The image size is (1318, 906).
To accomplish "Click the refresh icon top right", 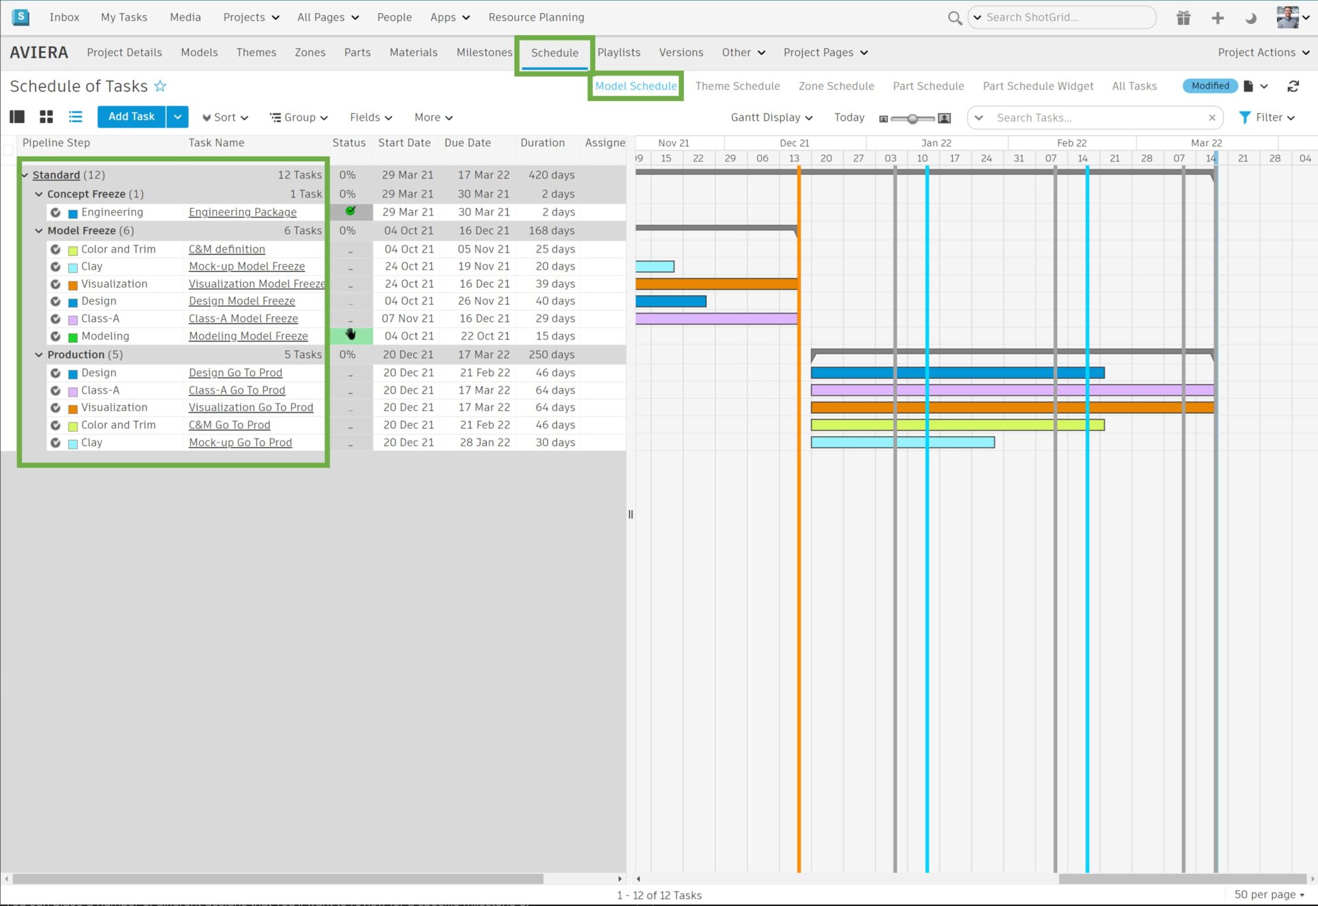I will [x=1293, y=86].
